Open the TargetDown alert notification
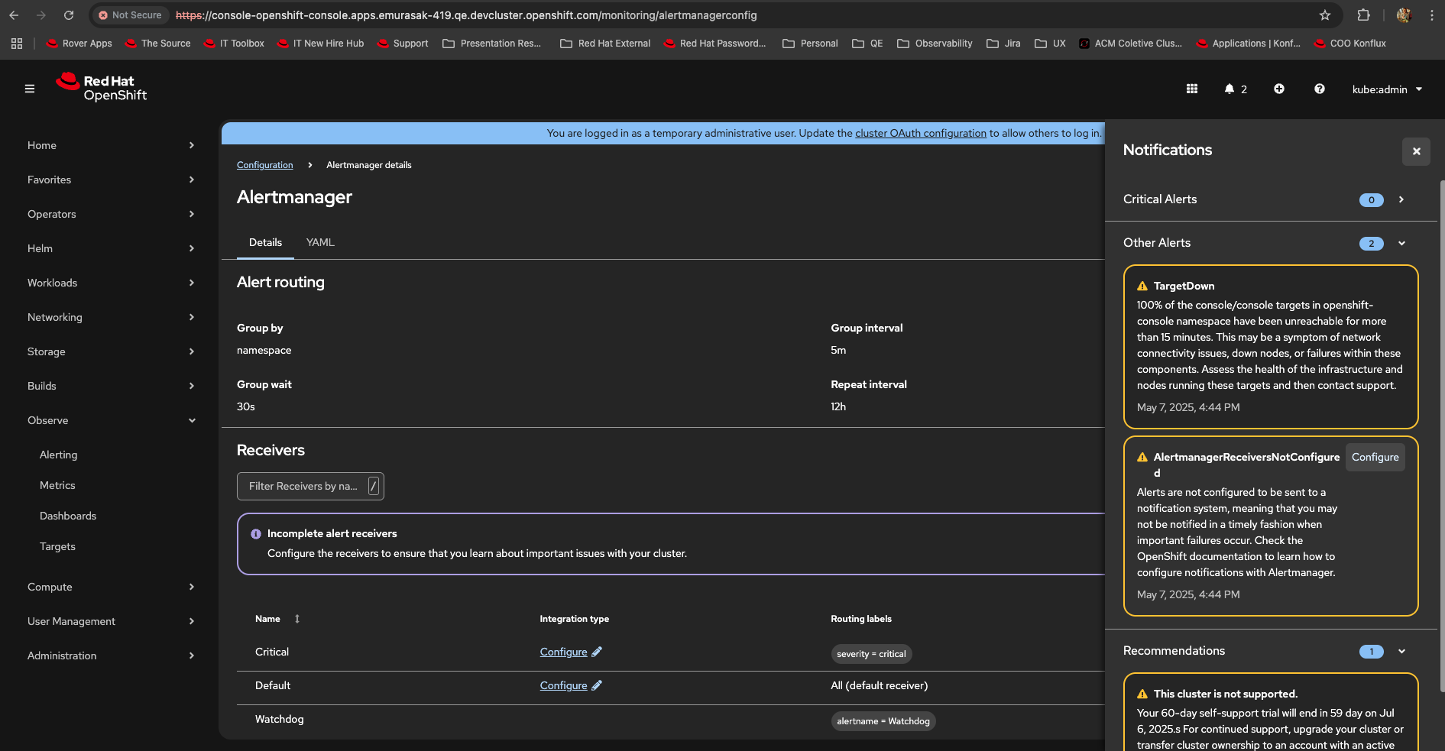This screenshot has width=1445, height=751. pyautogui.click(x=1271, y=347)
